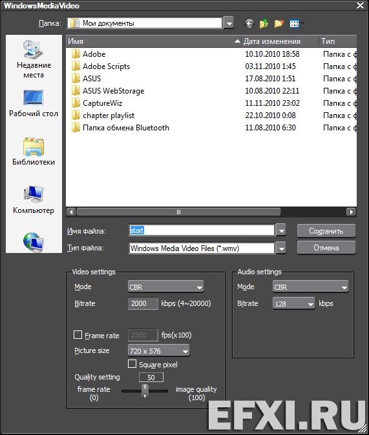Select the ASUS WebStorage folder icon
The height and width of the screenshot is (435, 369).
[x=76, y=90]
